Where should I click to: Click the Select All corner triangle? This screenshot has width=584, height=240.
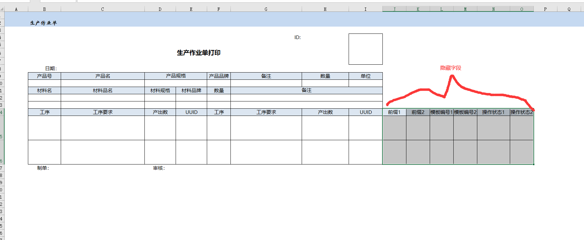click(x=2, y=9)
